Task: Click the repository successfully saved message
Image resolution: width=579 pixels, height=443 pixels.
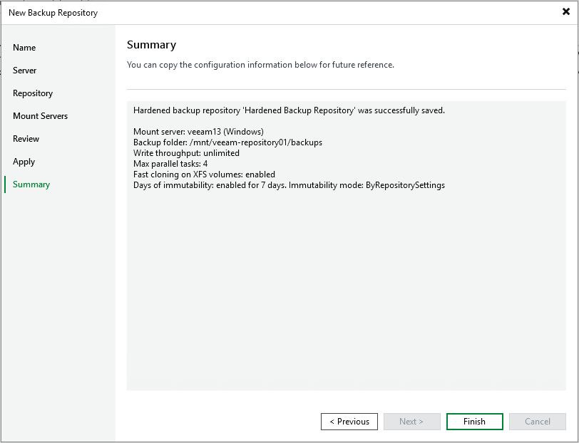Action: click(289, 110)
